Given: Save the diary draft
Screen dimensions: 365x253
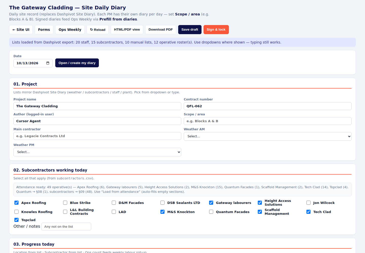Looking at the screenshot, I should click(x=190, y=30).
